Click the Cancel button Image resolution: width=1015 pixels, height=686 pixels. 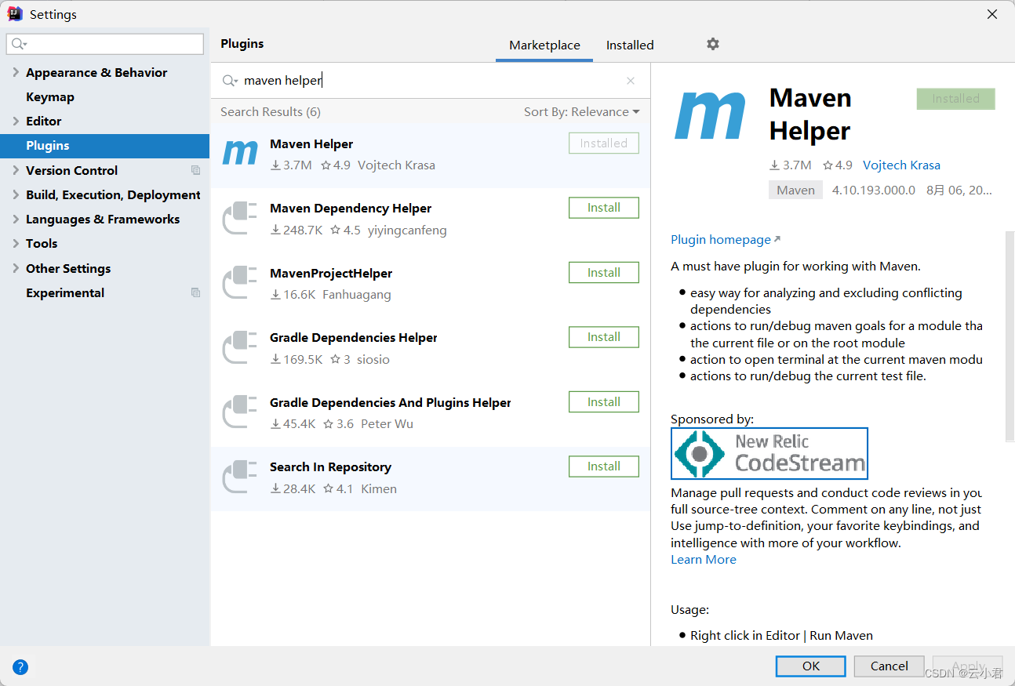(x=889, y=666)
